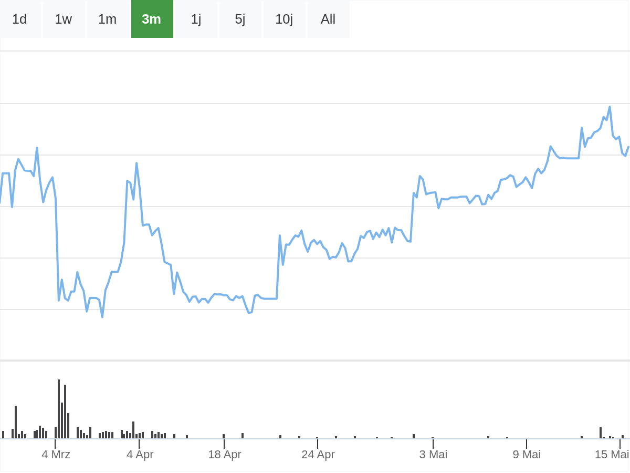
Task: Pick the 3 Mai date label
Action: 433,454
